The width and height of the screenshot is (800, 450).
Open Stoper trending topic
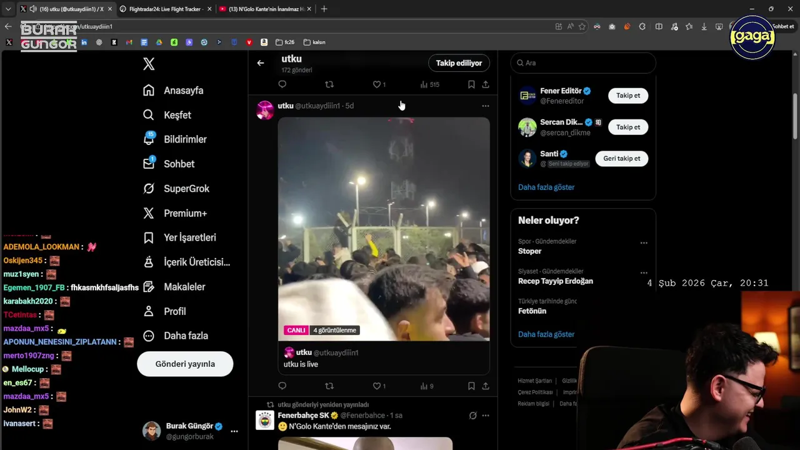pos(530,251)
